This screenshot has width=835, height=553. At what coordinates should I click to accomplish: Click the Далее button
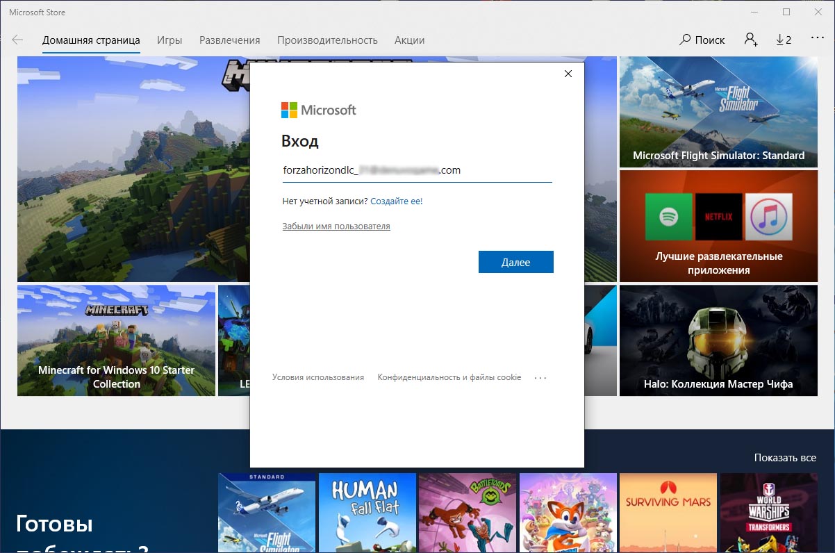516,262
